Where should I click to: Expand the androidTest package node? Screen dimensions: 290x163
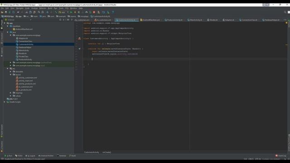click(10, 62)
